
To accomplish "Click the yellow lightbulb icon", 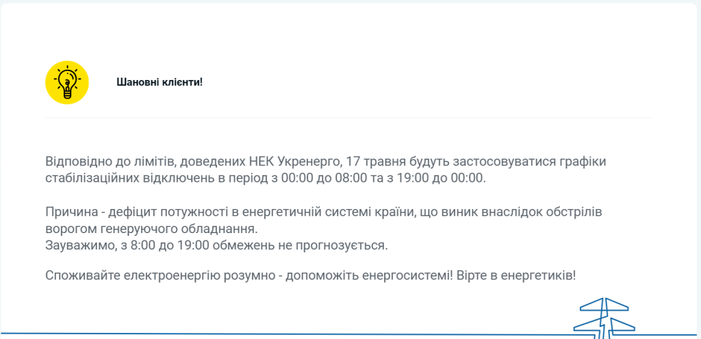I will 67,83.
